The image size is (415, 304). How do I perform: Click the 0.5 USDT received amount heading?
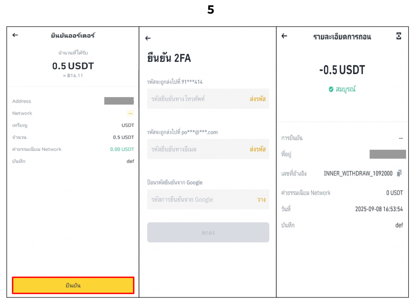pyautogui.click(x=73, y=66)
